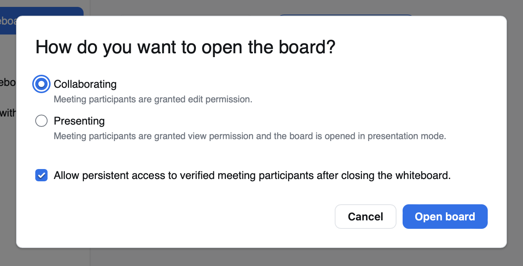The image size is (523, 266).
Task: Click the Cancel button
Action: [365, 217]
